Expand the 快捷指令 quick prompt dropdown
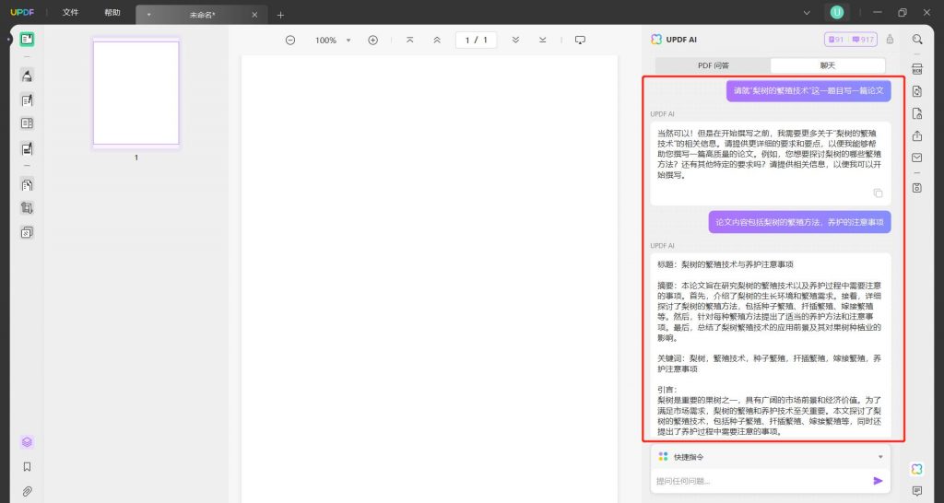Viewport: 944px width, 503px height. point(880,457)
